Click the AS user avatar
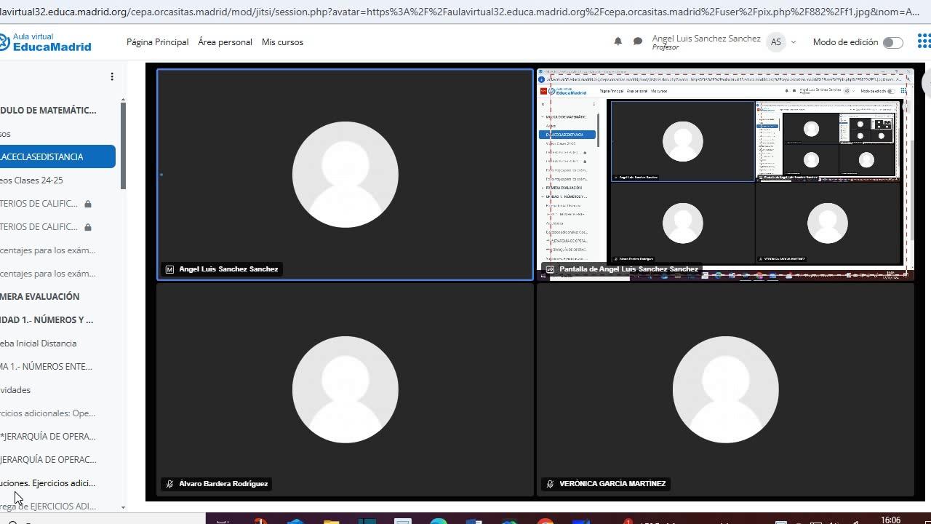Screen dimensions: 931x524 tap(776, 42)
